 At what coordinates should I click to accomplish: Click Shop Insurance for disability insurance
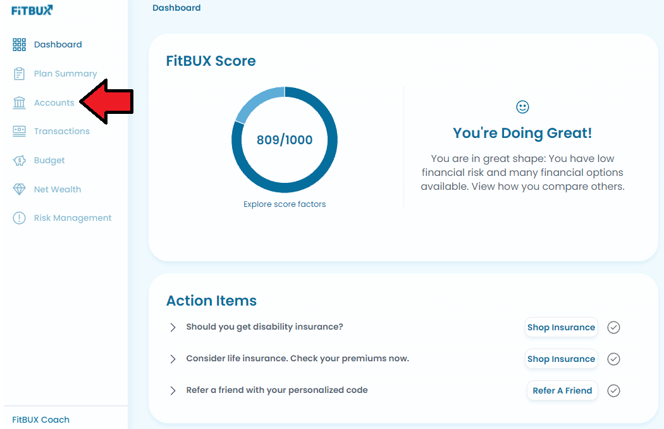561,327
